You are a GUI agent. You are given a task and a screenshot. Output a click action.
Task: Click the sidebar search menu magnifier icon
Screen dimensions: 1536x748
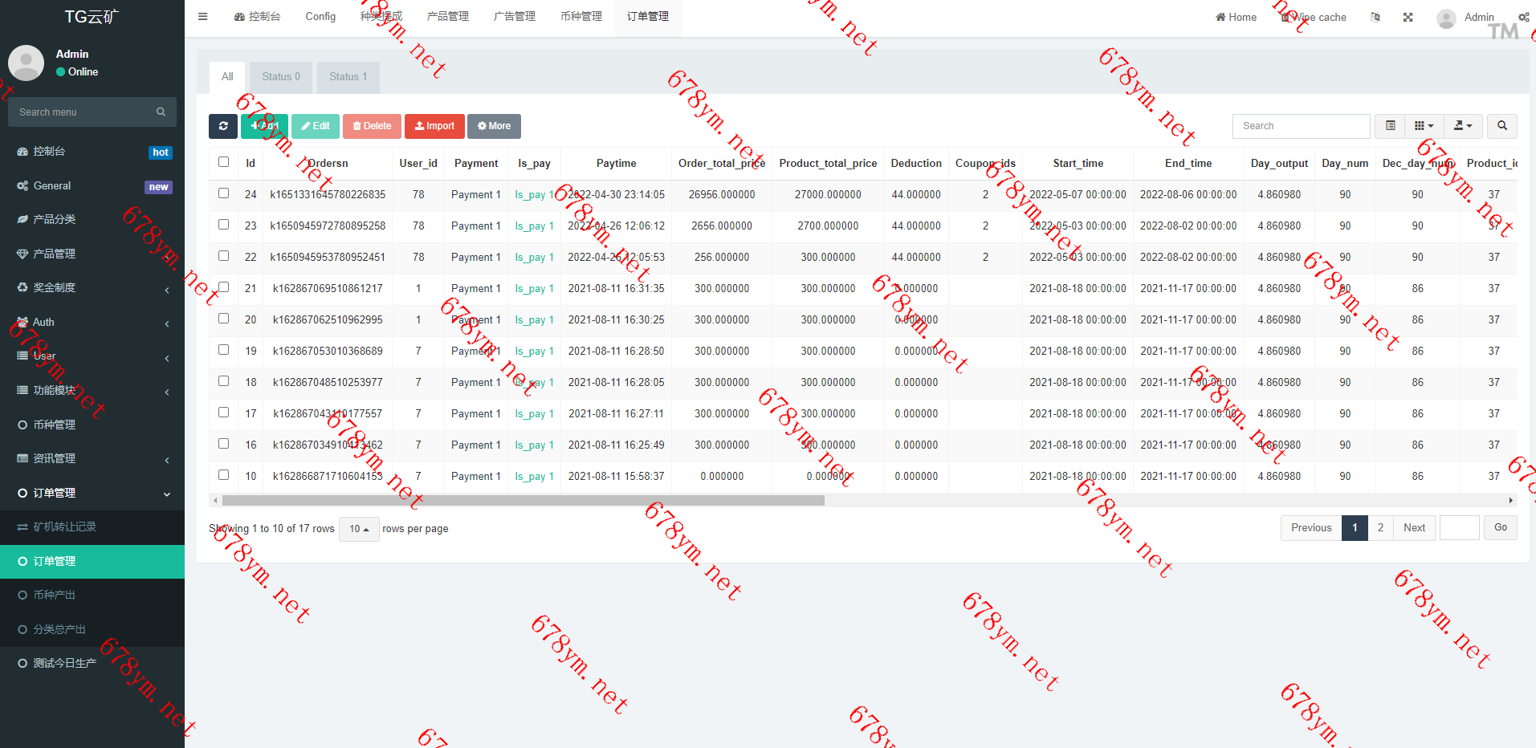[161, 112]
